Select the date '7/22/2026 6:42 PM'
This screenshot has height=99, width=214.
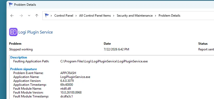(117, 49)
